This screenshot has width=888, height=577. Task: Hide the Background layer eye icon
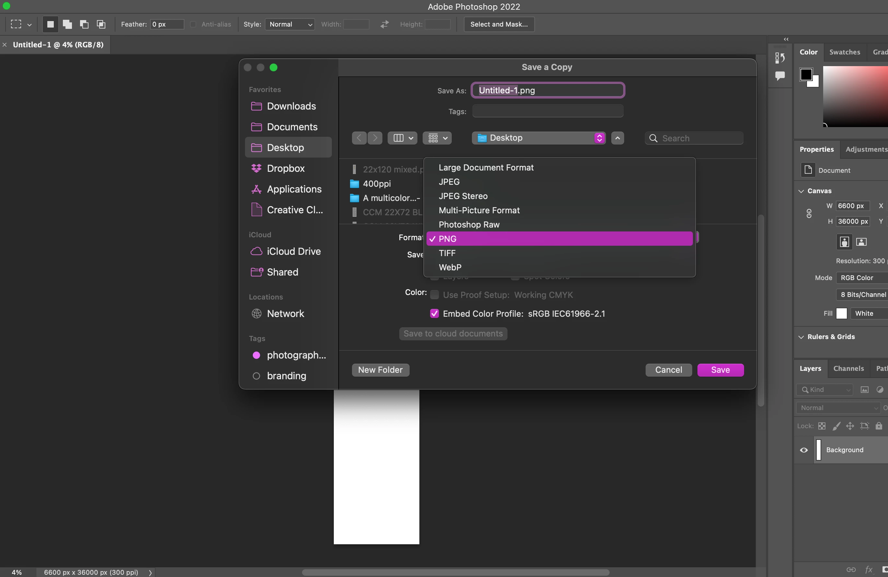point(804,450)
